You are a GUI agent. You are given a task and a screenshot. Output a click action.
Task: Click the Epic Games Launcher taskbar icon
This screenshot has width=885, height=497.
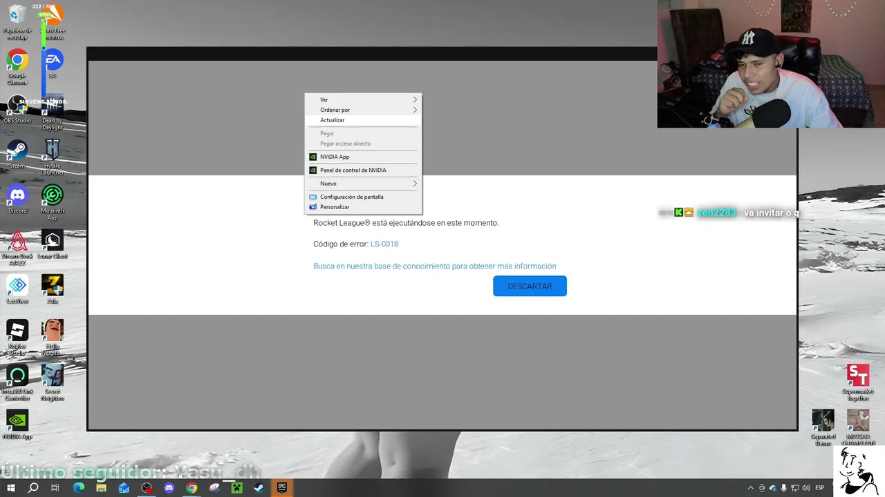pos(282,487)
